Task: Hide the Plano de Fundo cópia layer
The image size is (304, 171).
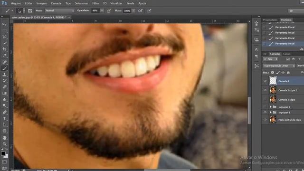Action: pos(265,120)
